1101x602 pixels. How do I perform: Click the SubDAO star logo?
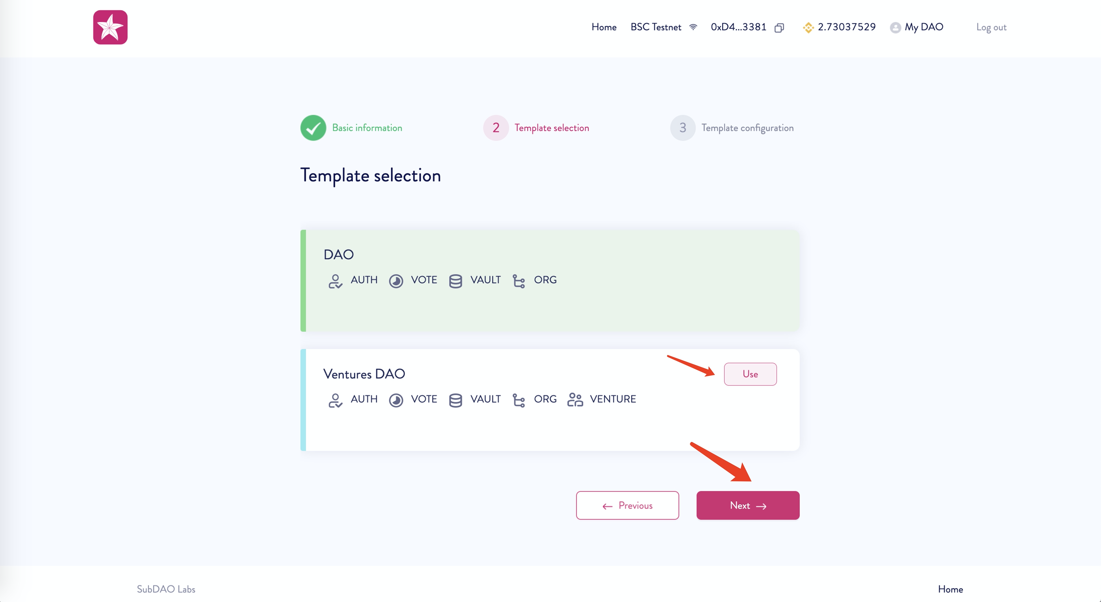pos(110,27)
